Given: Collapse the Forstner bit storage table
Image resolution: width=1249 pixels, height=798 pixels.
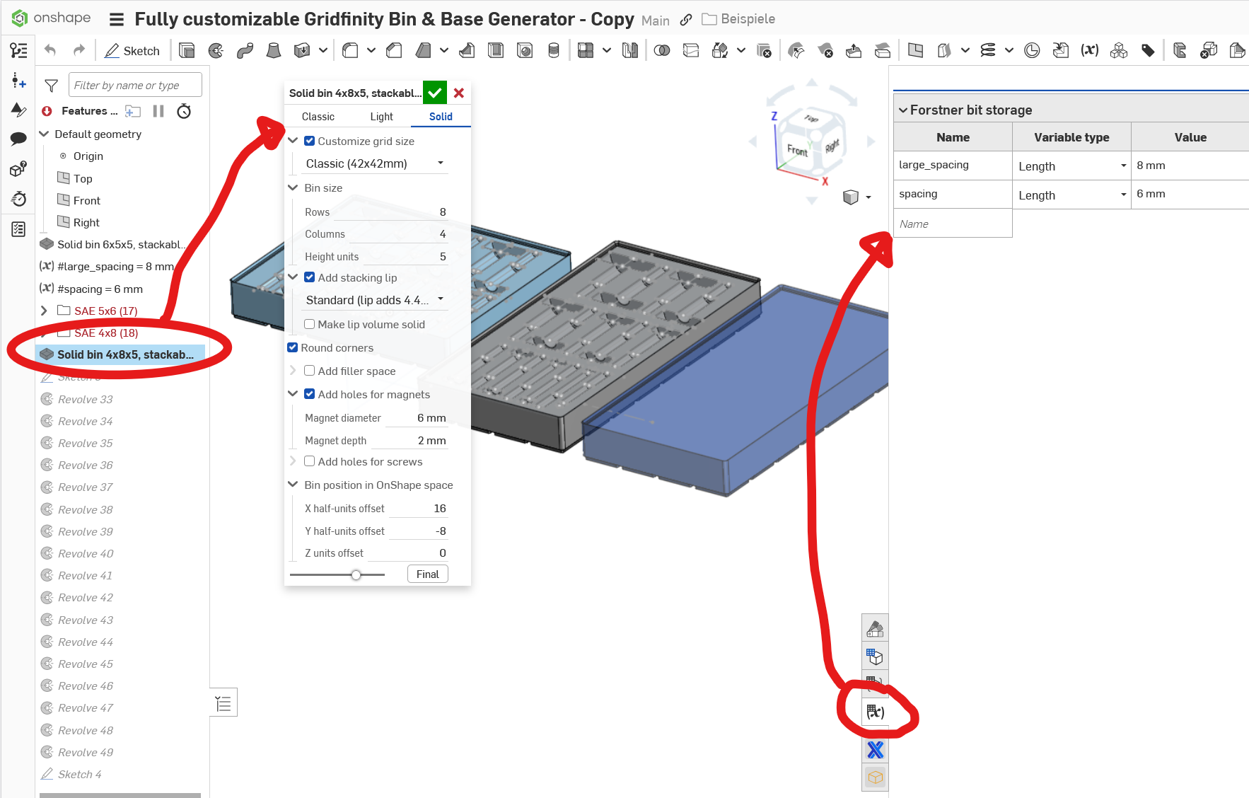Looking at the screenshot, I should (x=903, y=110).
